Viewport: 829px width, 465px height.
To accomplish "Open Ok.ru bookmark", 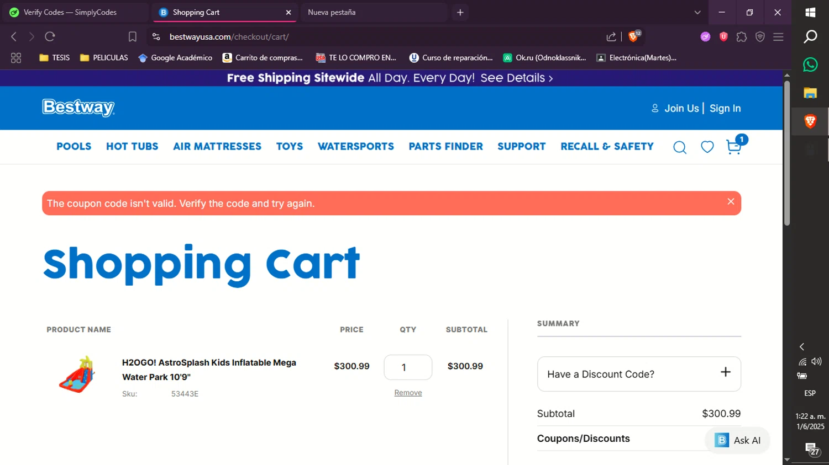I will click(x=544, y=57).
